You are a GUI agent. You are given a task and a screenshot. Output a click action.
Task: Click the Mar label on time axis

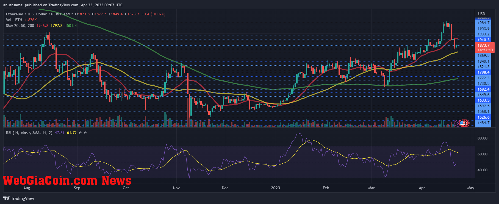click(x=371, y=188)
